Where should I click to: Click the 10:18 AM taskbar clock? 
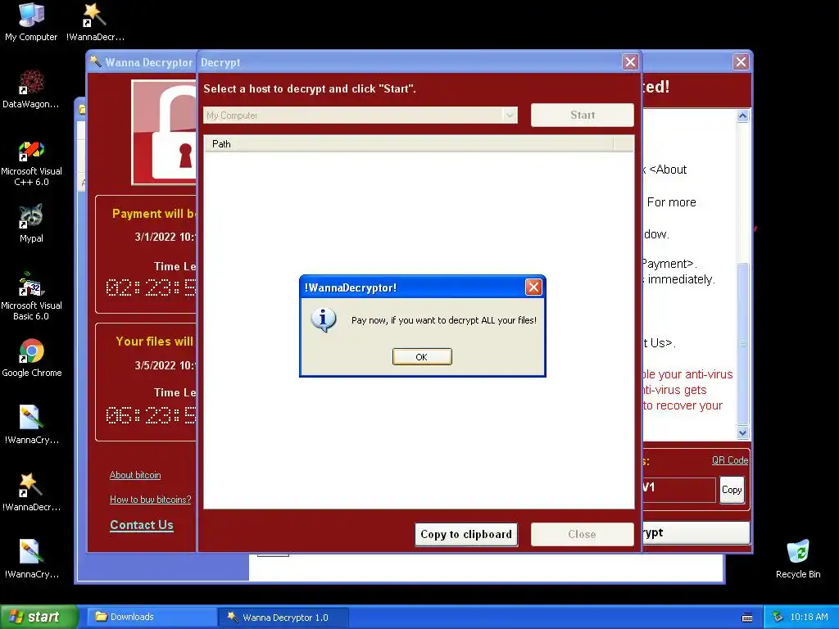[809, 617]
